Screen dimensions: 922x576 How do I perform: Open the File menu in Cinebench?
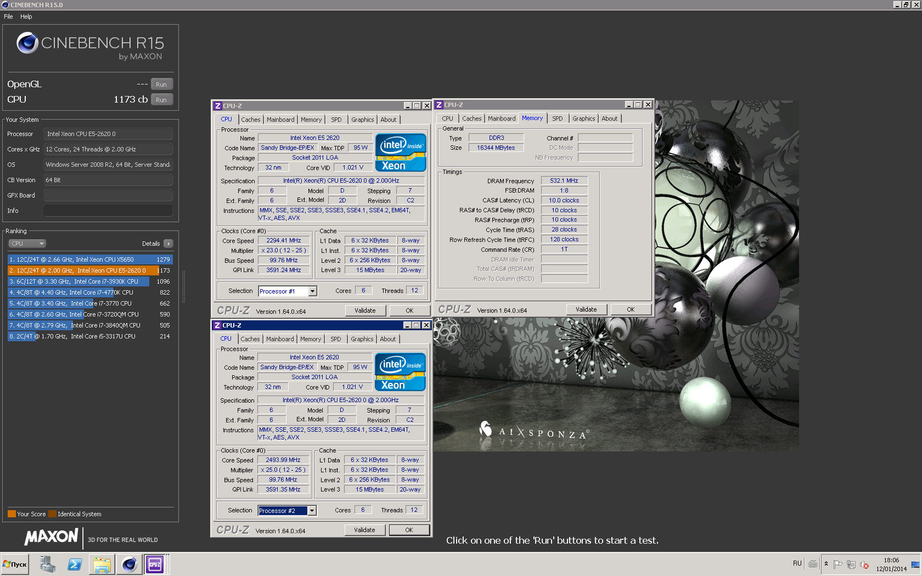point(8,16)
